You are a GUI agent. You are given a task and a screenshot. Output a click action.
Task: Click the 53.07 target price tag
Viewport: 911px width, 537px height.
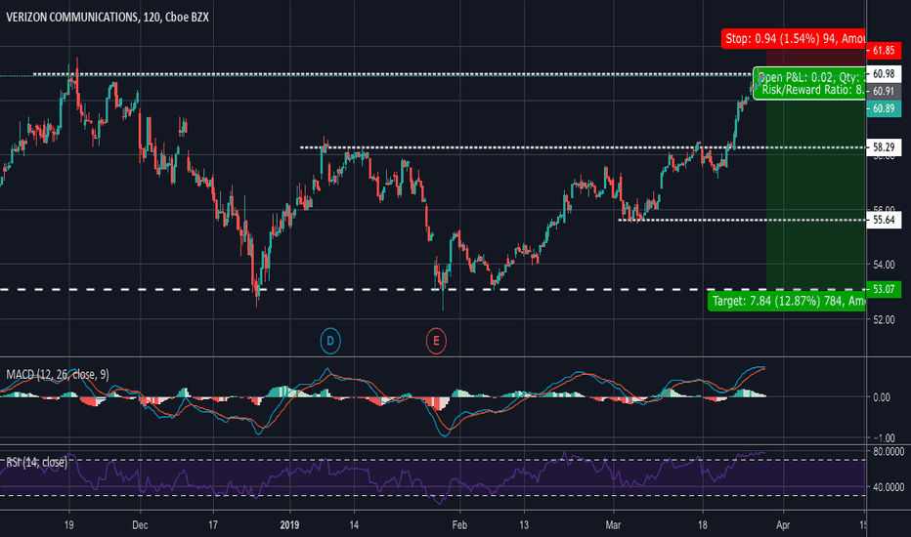(884, 289)
